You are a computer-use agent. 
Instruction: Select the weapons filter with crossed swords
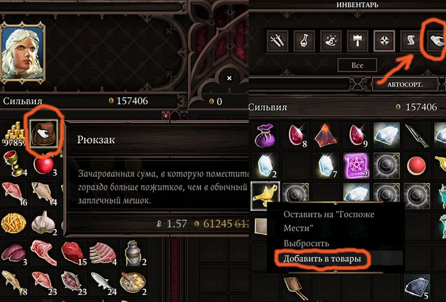pyautogui.click(x=277, y=41)
